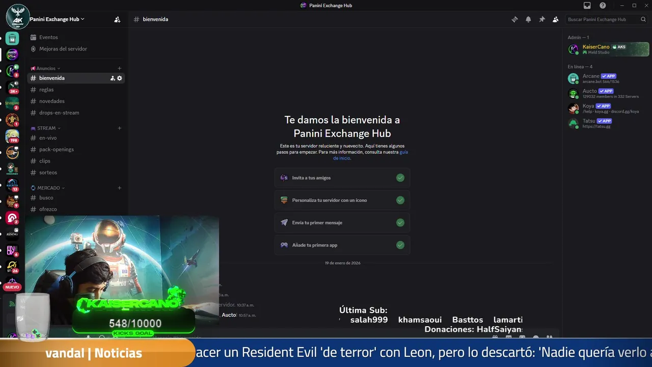Collapse the Anuncios channel category

(45, 68)
